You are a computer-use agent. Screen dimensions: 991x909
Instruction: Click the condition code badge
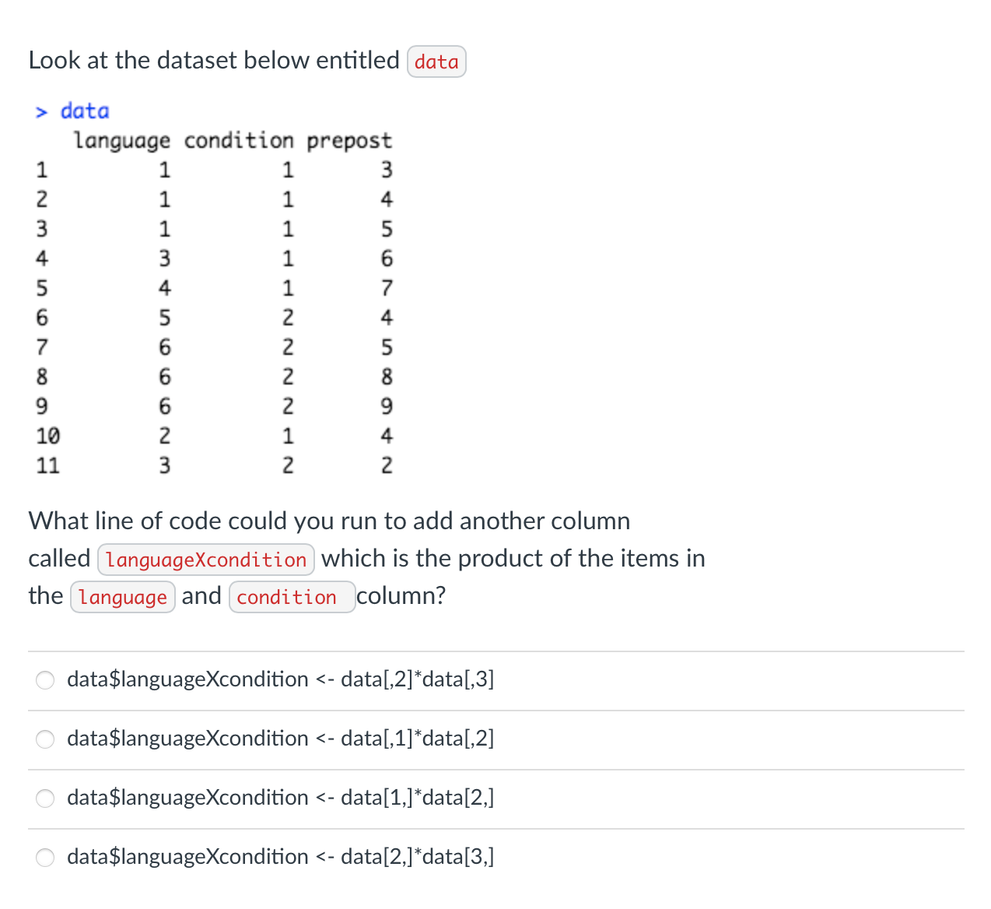coord(291,597)
